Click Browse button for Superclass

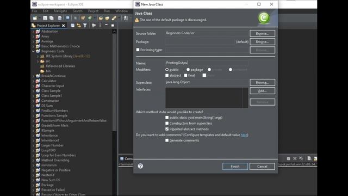(x=262, y=82)
